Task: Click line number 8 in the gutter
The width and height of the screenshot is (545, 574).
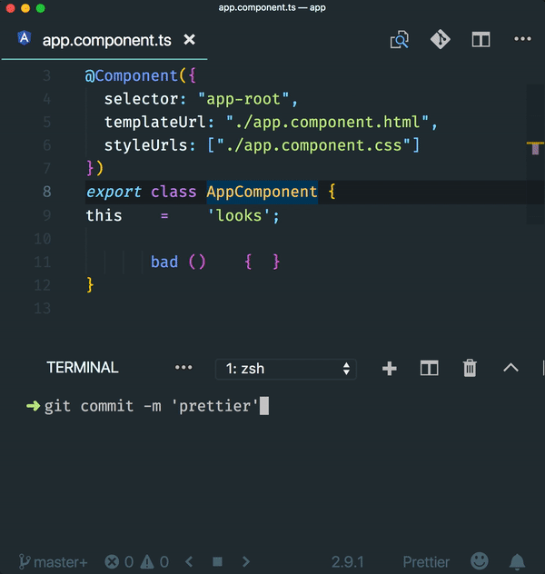Action: [47, 192]
